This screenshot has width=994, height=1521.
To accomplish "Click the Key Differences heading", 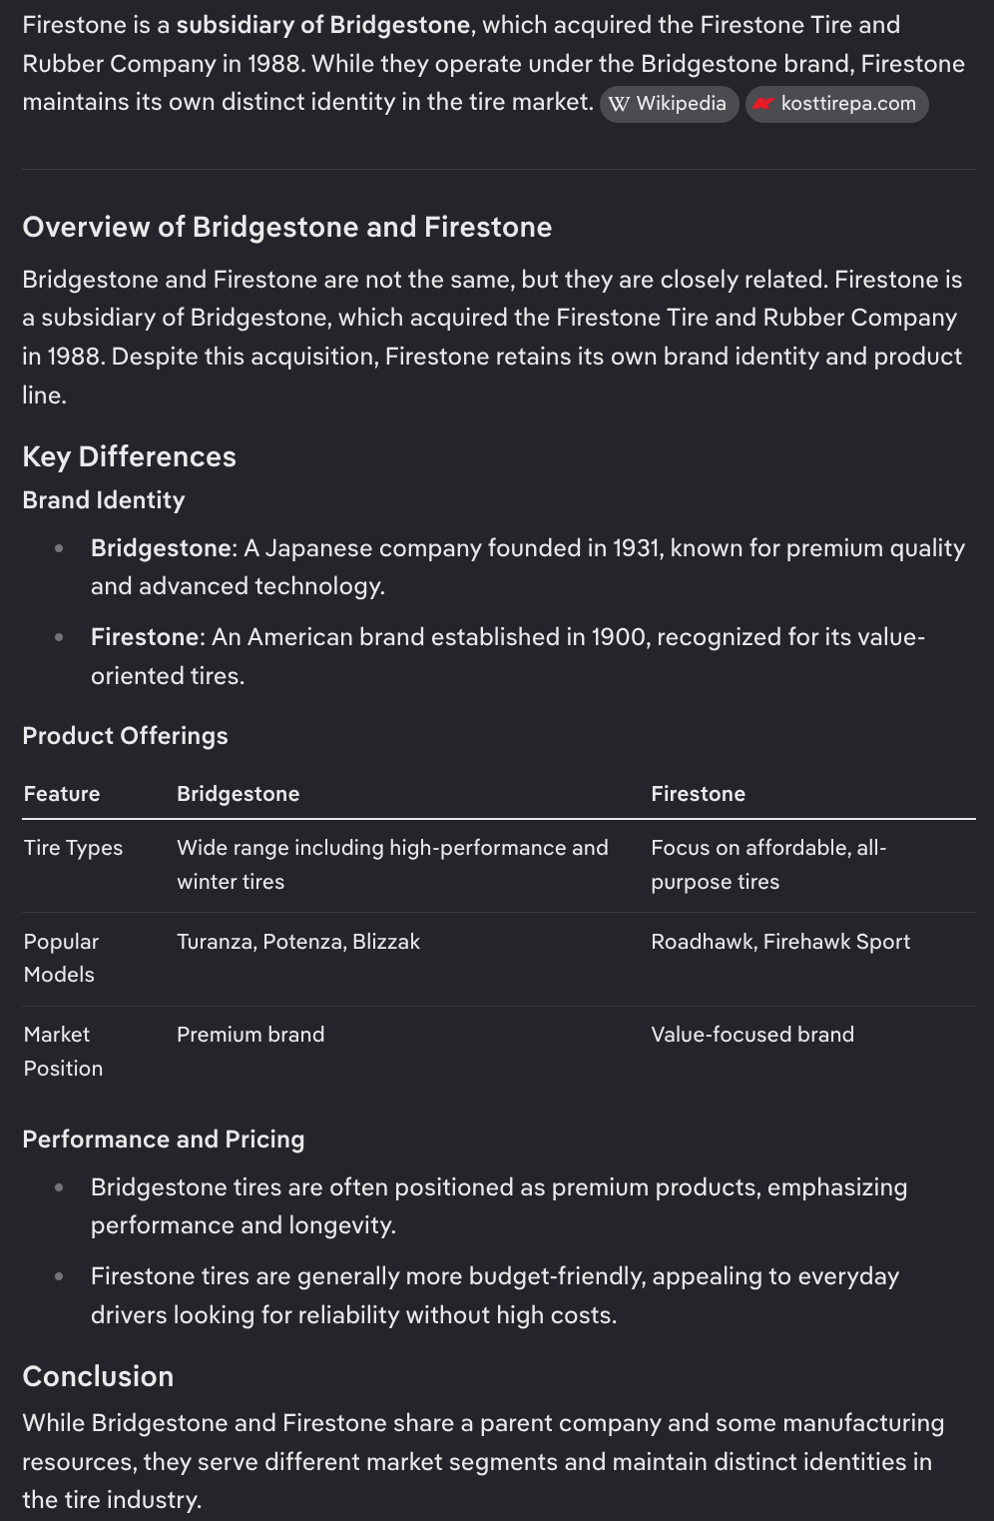I will point(130,456).
